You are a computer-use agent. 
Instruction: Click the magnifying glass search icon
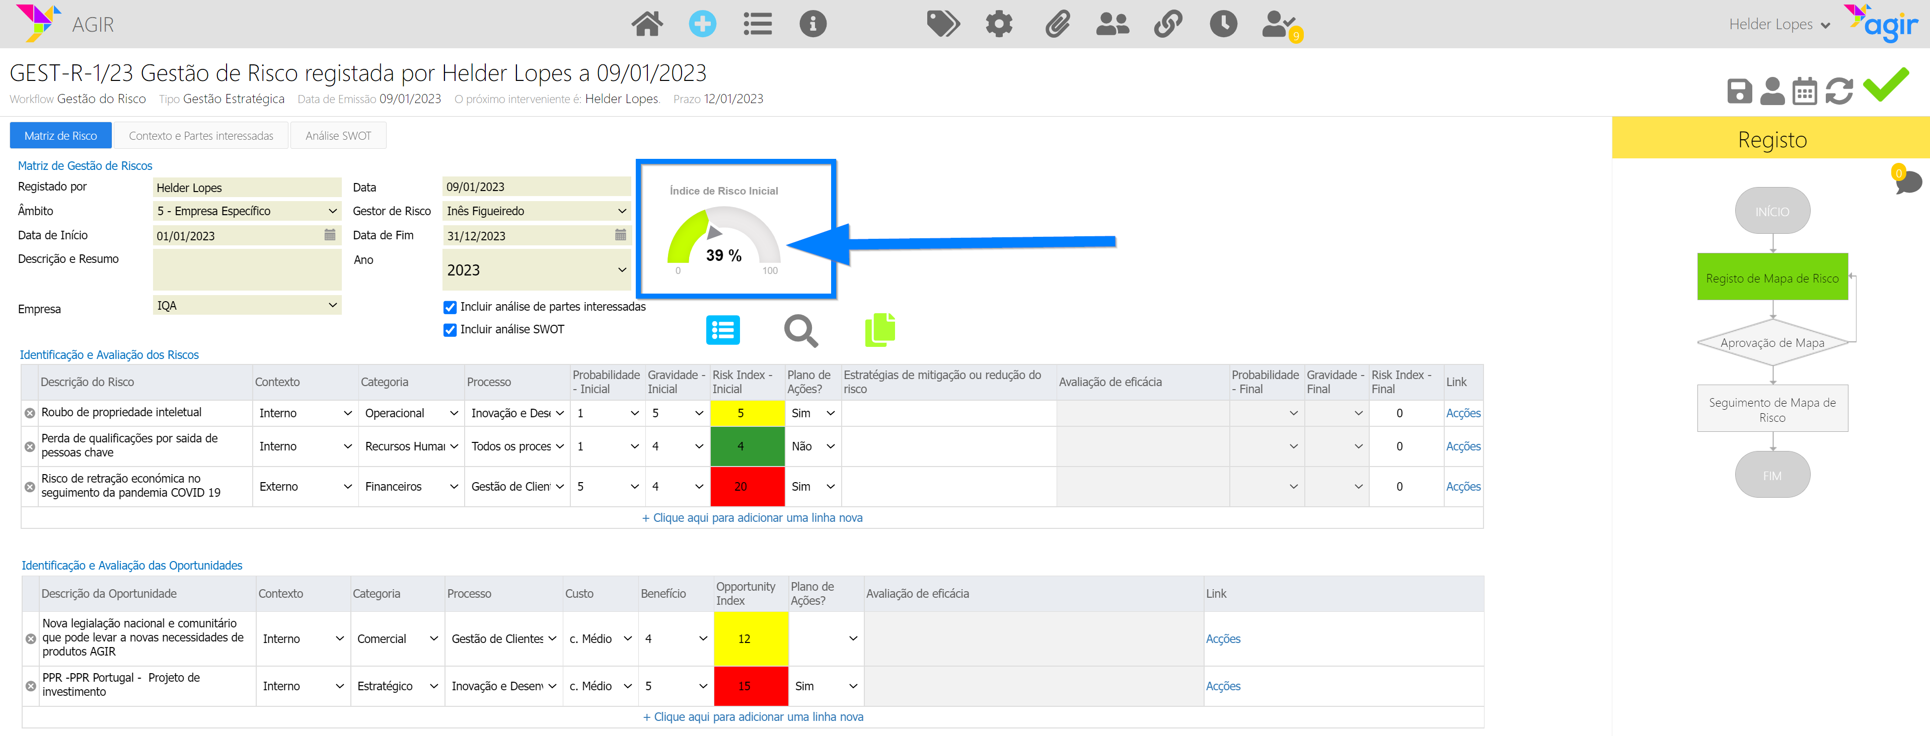800,330
